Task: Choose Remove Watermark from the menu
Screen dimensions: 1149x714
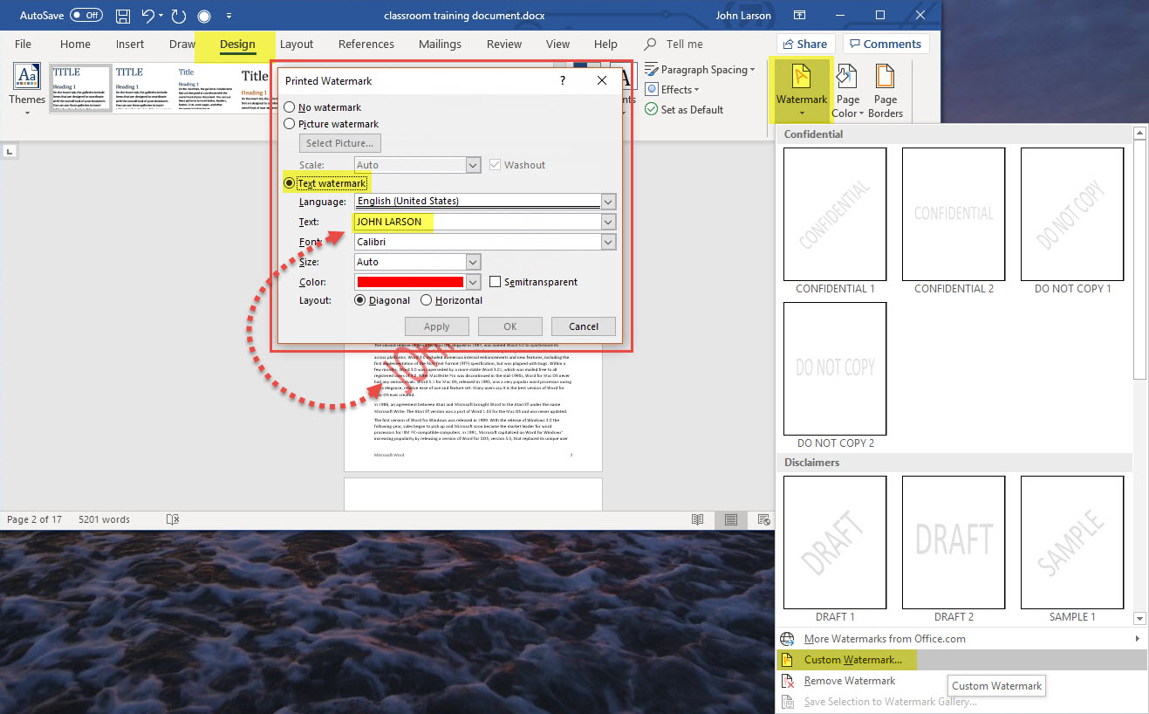Action: [x=849, y=681]
